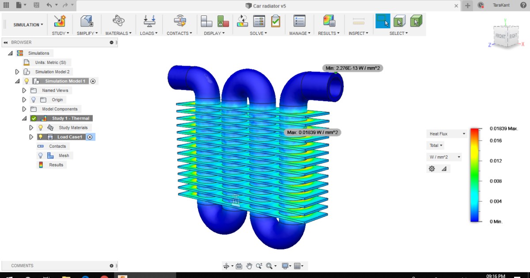The height and width of the screenshot is (278, 530).
Task: Open the W / mm^2 units dropdown
Action: pyautogui.click(x=443, y=157)
